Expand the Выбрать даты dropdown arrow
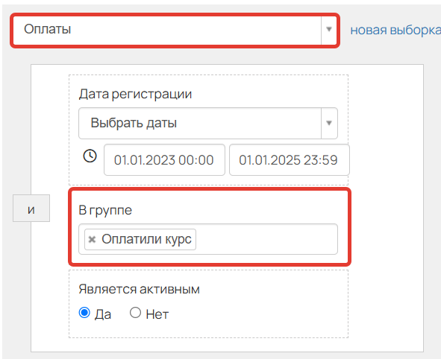The width and height of the screenshot is (441, 359). point(329,123)
